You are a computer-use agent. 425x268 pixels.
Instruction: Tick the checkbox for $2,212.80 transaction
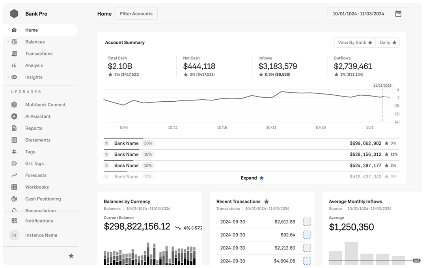(x=307, y=248)
